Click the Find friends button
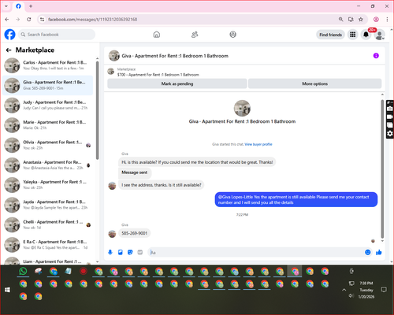Viewport: 394px width, 315px height. pos(330,35)
